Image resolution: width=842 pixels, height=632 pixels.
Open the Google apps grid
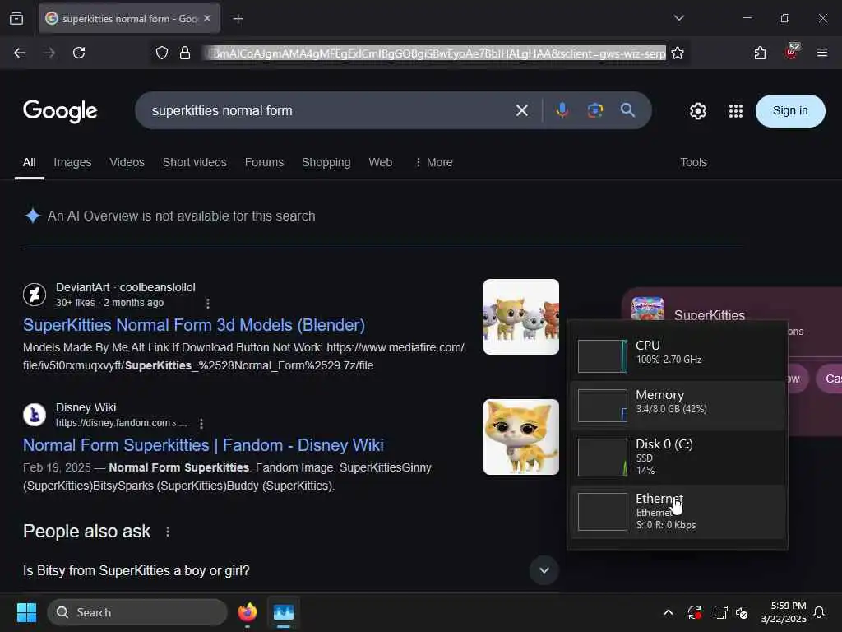(736, 111)
